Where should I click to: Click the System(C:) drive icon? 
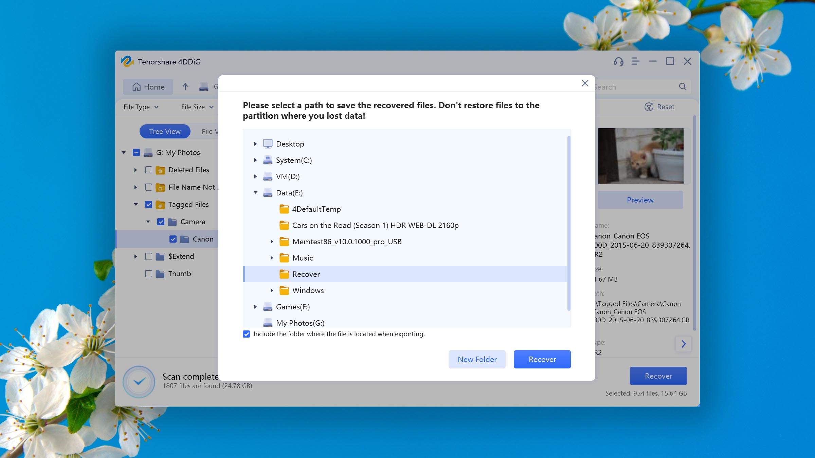click(268, 160)
